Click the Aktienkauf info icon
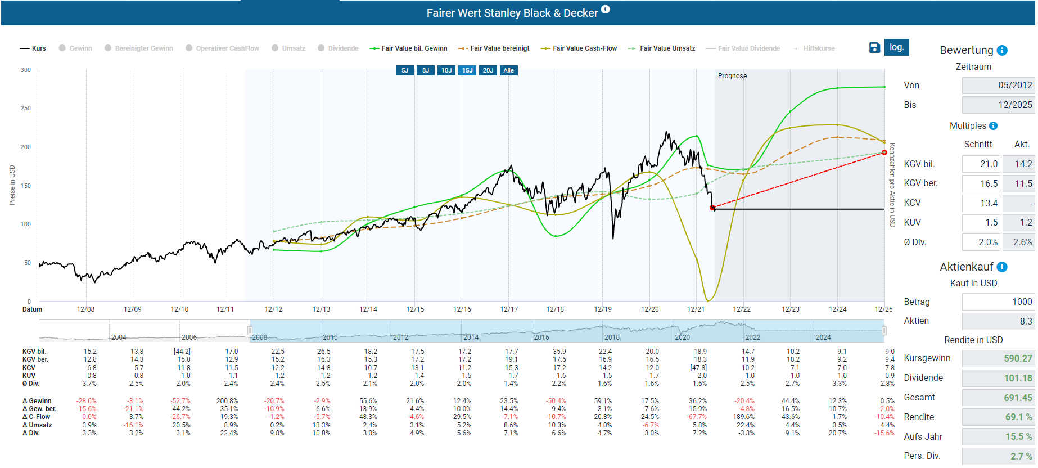 pyautogui.click(x=1002, y=267)
